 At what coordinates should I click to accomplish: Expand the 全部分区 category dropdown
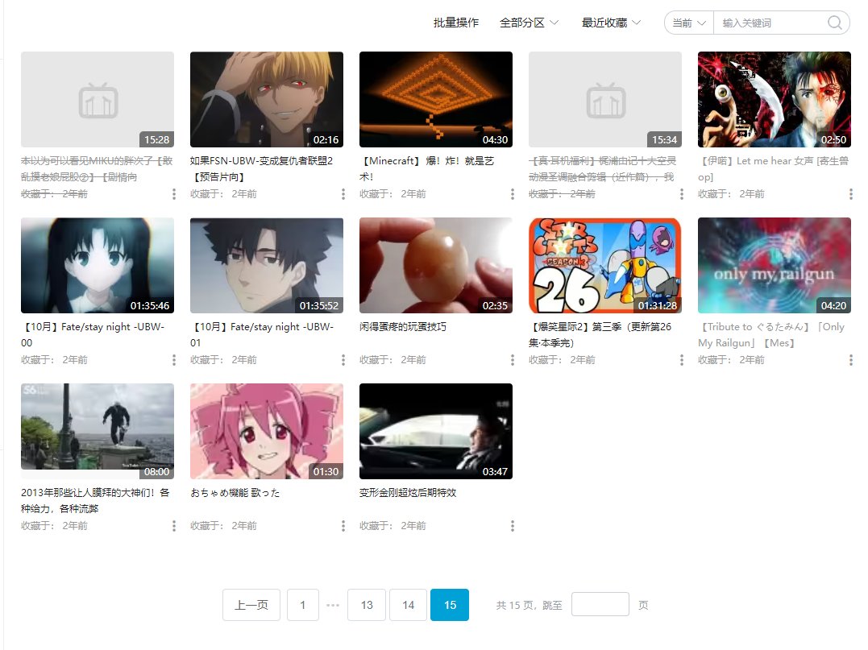pyautogui.click(x=529, y=23)
